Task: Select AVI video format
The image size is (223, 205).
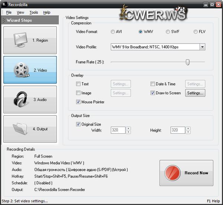Action: (x=113, y=32)
